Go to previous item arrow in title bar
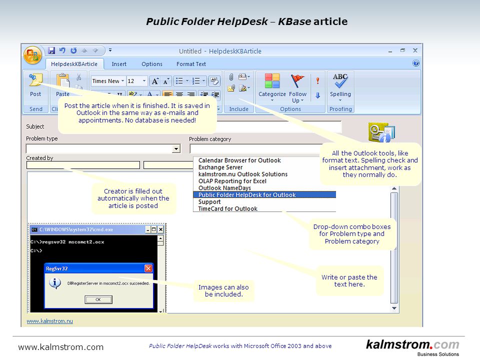Image resolution: width=480 pixels, height=360 pixels. [x=84, y=50]
